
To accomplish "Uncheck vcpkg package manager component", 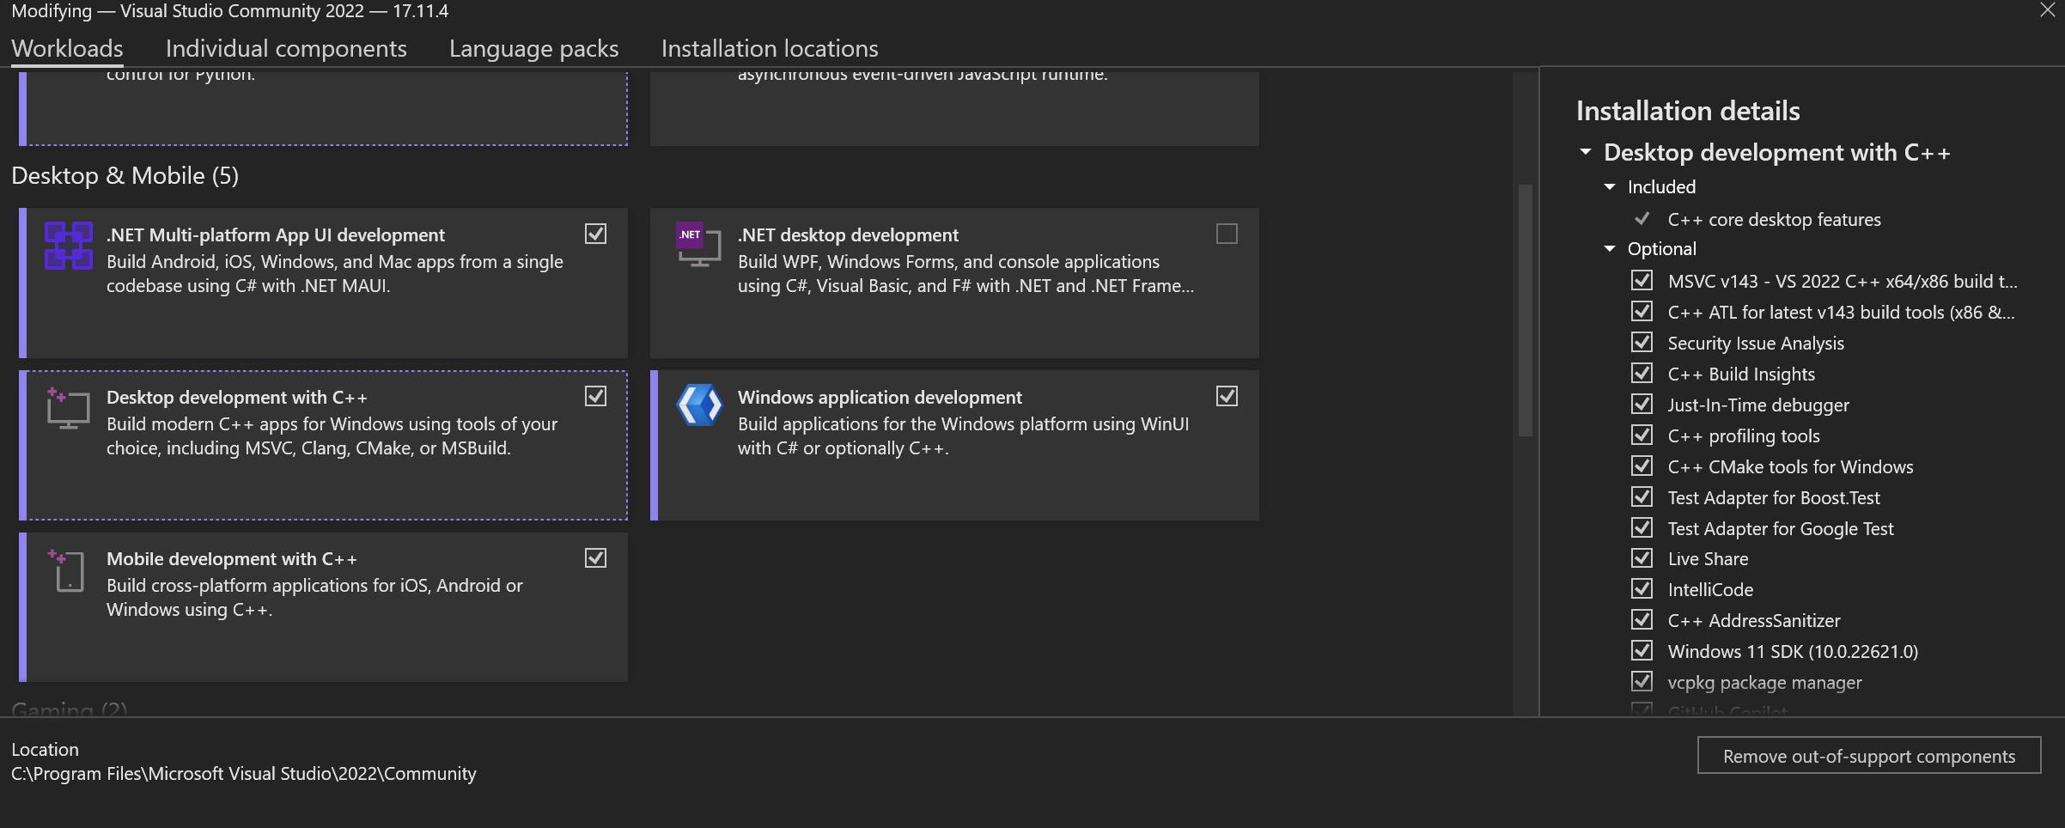I will click(1642, 682).
